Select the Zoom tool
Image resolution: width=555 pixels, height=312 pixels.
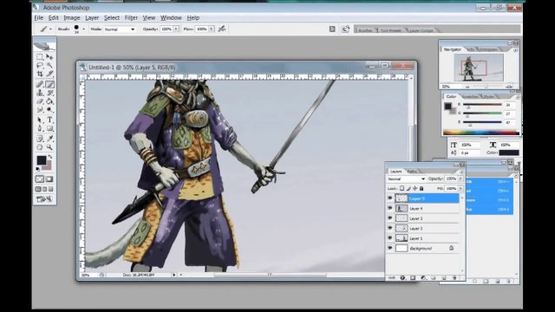(49, 147)
